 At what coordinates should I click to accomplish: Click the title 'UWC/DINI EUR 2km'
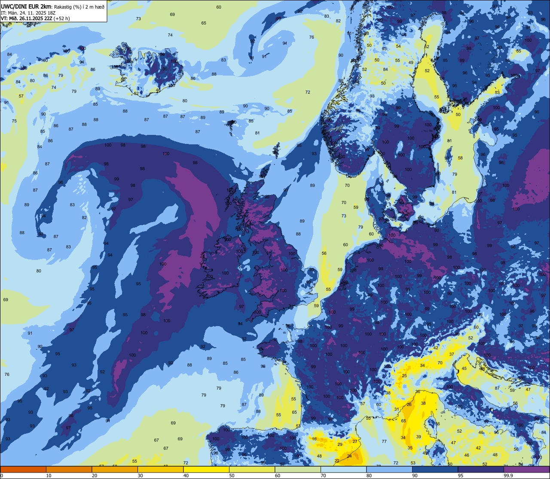tap(26, 6)
